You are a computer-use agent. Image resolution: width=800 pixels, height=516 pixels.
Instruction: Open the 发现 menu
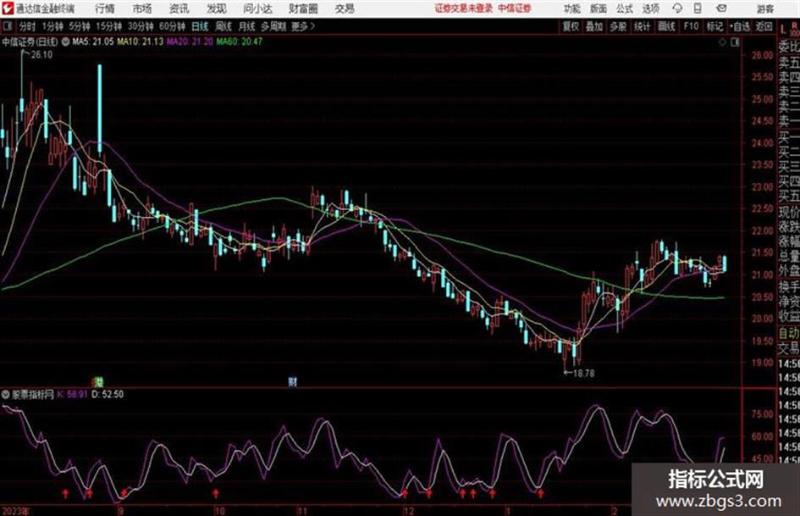(217, 8)
